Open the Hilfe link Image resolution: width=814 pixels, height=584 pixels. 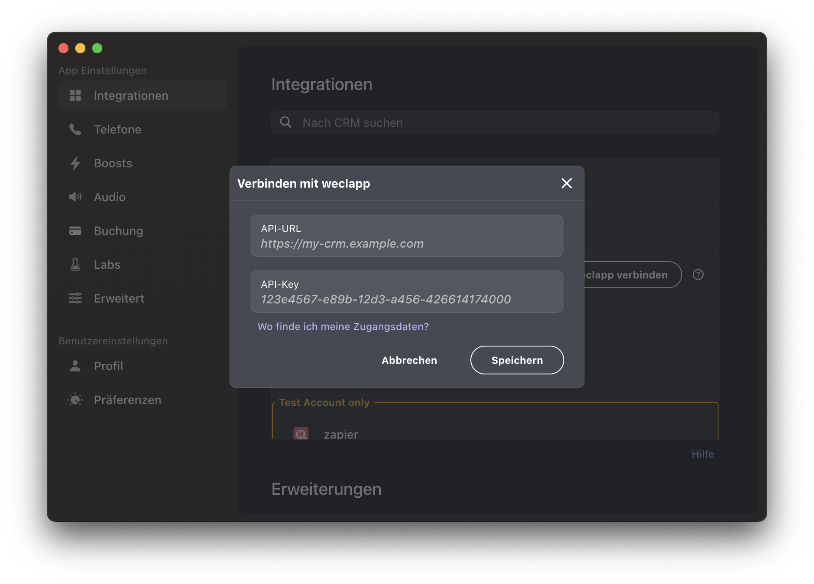pos(703,454)
